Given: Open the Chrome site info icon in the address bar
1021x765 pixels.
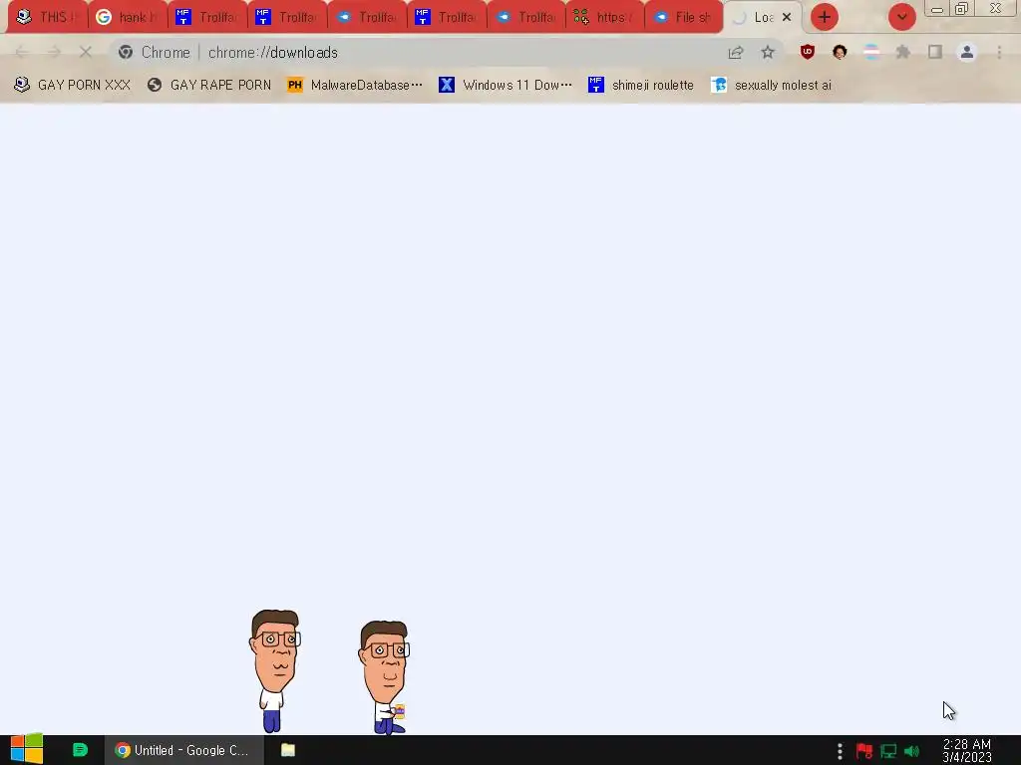Looking at the screenshot, I should (126, 52).
